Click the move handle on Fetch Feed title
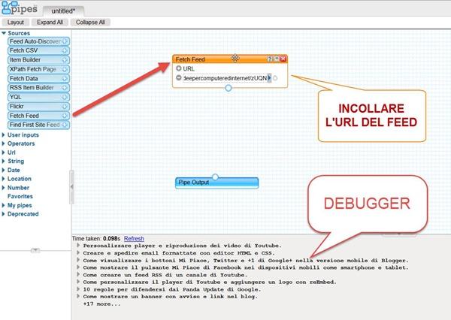This screenshot has width=451, height=320. pos(235,58)
